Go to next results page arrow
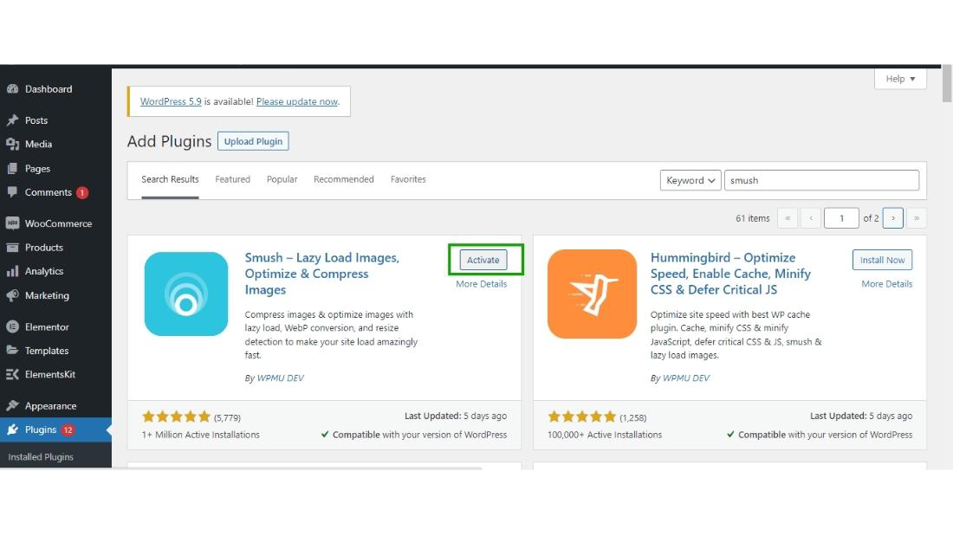 pos(893,217)
